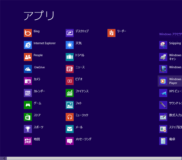Launch the ストア store icon
The width and height of the screenshot is (182, 160).
click(28, 117)
